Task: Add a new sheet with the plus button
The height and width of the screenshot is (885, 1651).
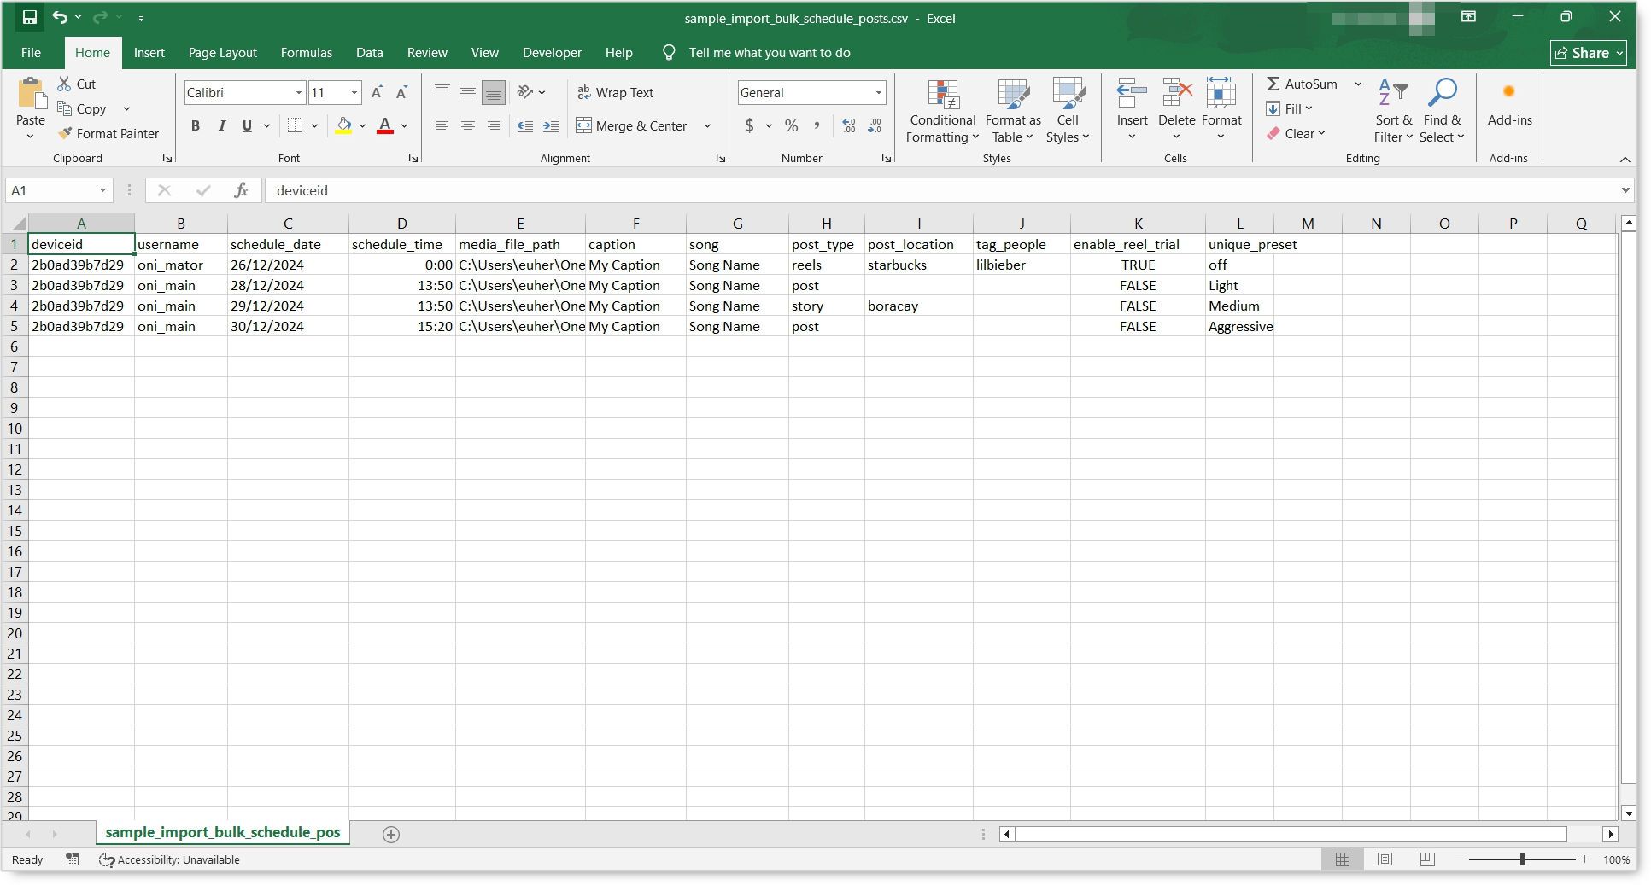Action: coord(391,834)
